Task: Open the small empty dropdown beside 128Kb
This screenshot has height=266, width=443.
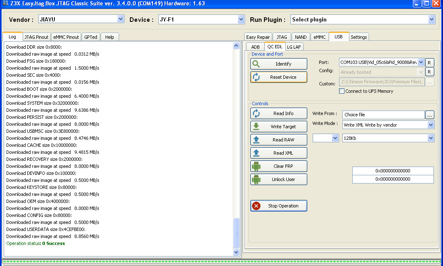Action: tap(335, 138)
